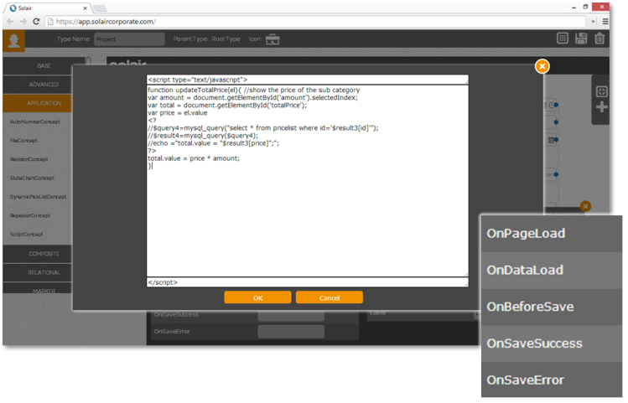Click the sidebar vertical scrollbar handle
Image resolution: width=628 pixels, height=403 pixels.
click(89, 61)
